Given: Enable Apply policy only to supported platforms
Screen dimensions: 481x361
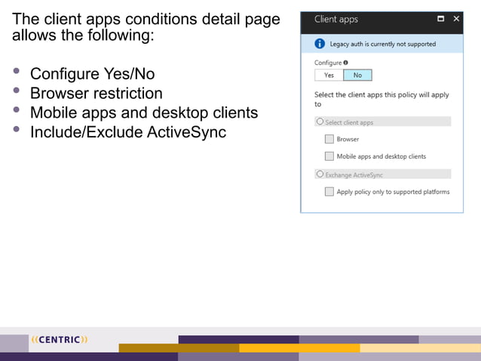Looking at the screenshot, I should pyautogui.click(x=329, y=191).
